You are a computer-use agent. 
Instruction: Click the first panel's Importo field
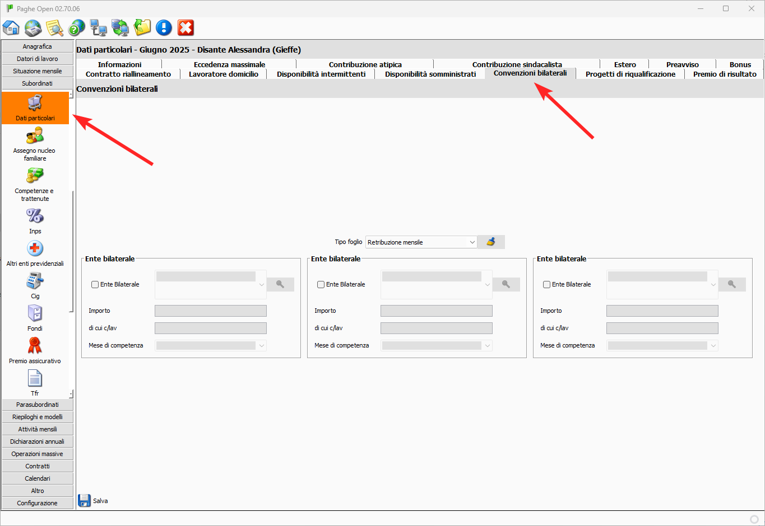[x=211, y=311]
